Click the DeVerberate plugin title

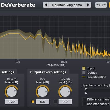click(x=18, y=5)
